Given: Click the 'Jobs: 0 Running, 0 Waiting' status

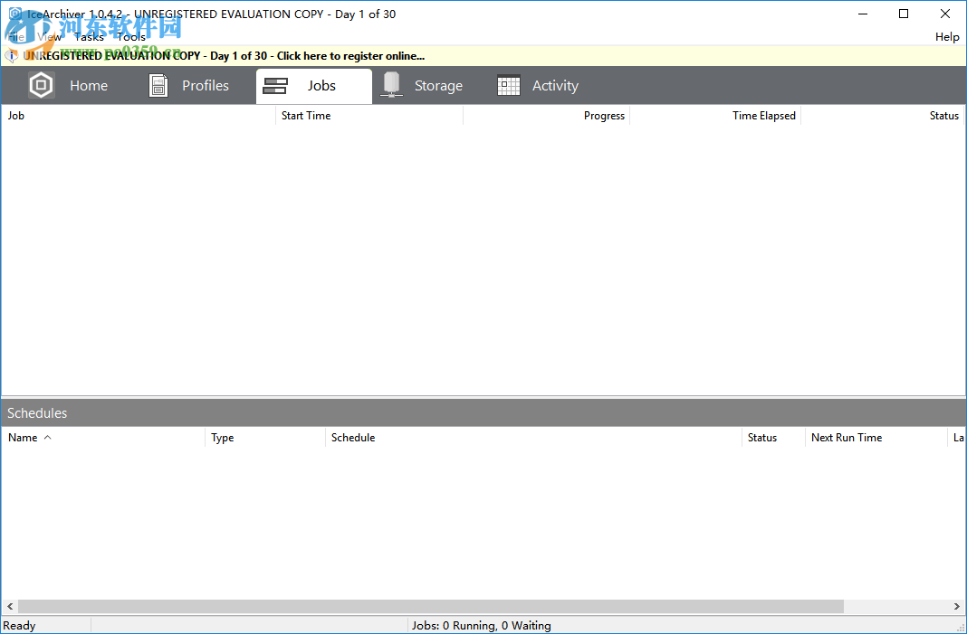Looking at the screenshot, I should coord(481,625).
